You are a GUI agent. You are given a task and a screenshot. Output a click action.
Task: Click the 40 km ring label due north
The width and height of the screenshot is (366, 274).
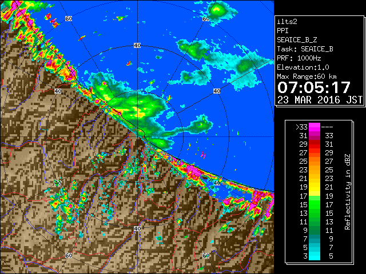coord(137,45)
